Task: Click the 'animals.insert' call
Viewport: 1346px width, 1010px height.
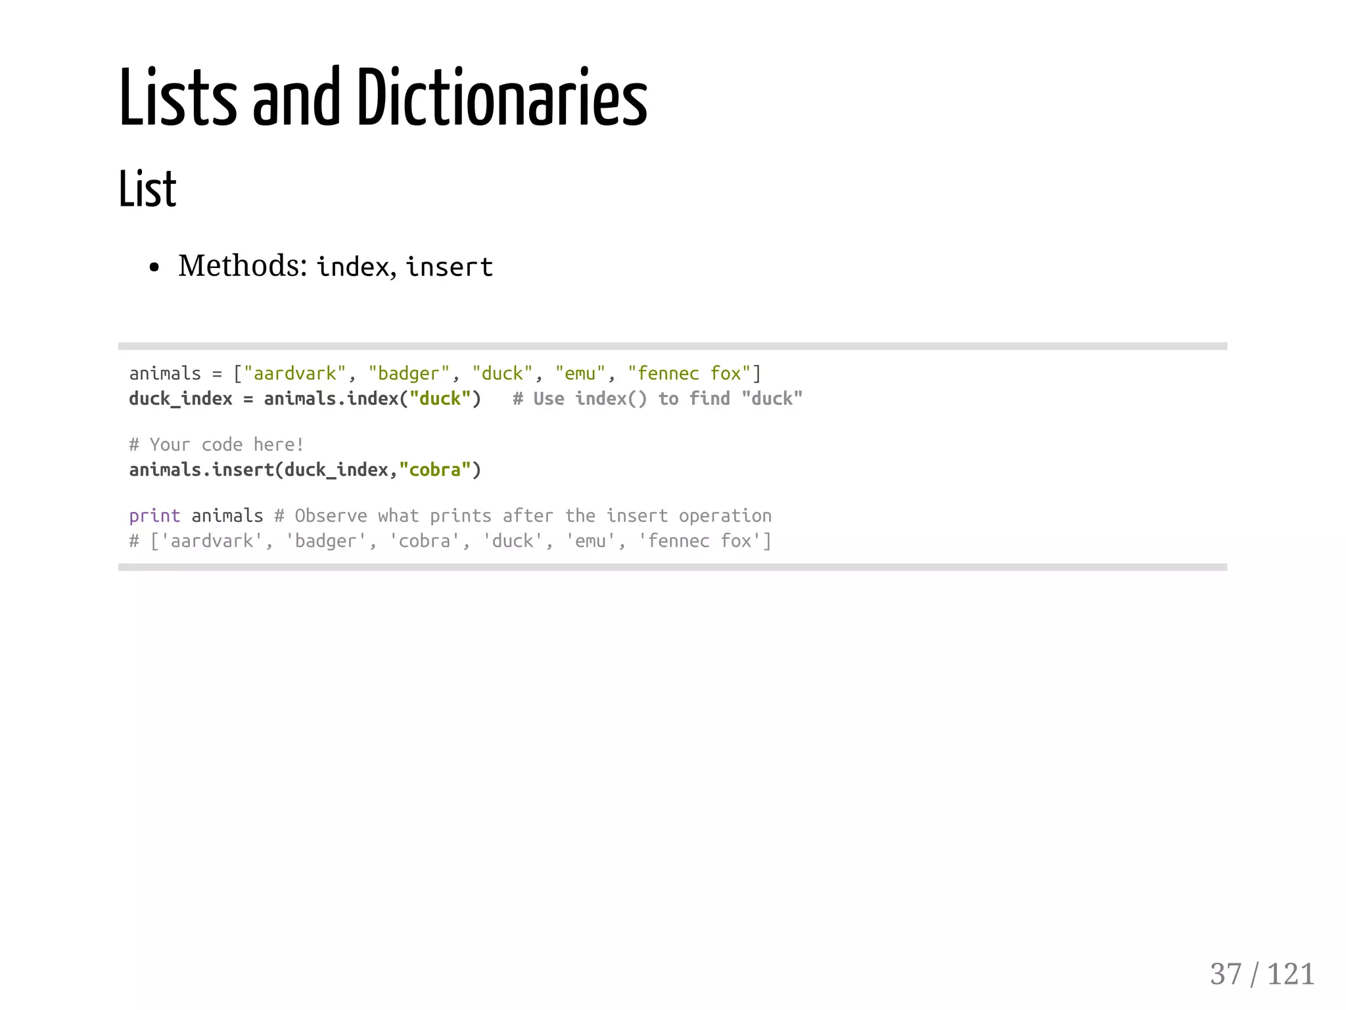Action: click(x=202, y=470)
